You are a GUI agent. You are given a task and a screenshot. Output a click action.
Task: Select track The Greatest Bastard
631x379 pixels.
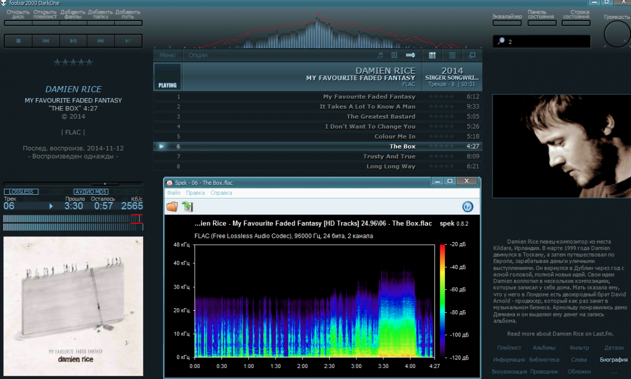(x=318, y=117)
